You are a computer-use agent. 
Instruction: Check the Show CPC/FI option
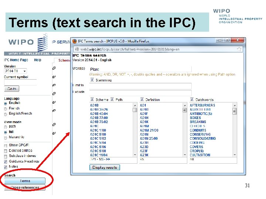tap(6, 145)
